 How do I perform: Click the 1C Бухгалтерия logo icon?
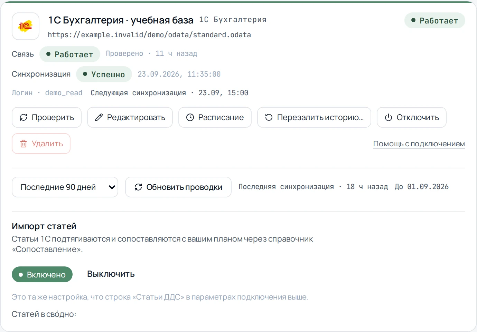tap(26, 26)
